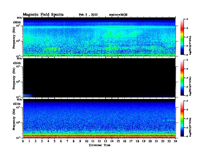Click the 32Hz label atop dH/dt panel

pyautogui.click(x=20, y=18)
